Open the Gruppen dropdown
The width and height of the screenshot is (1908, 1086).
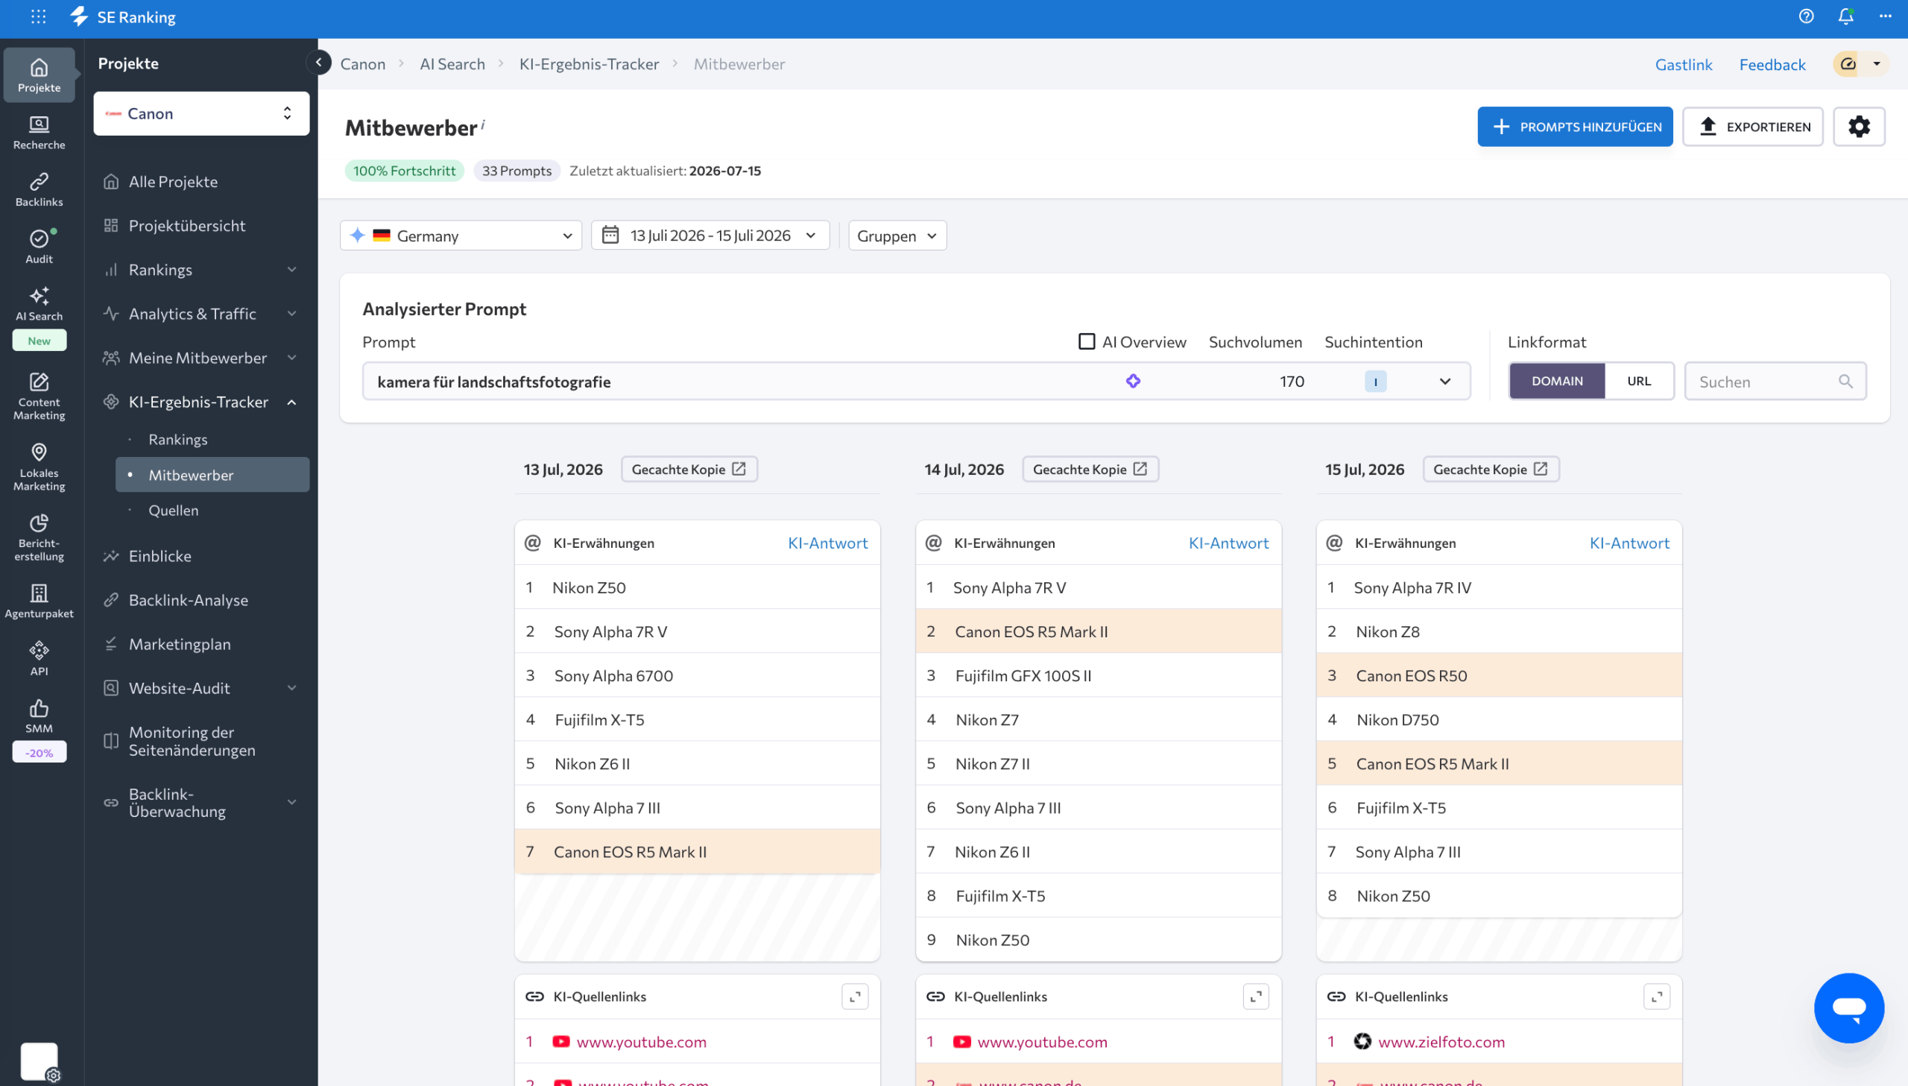[897, 236]
